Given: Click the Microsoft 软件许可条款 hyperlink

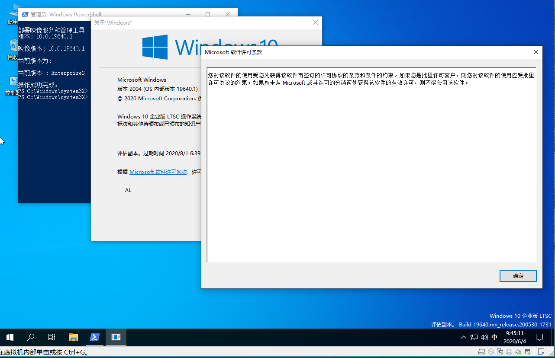Looking at the screenshot, I should [x=158, y=172].
